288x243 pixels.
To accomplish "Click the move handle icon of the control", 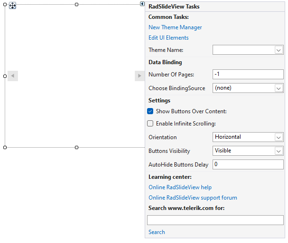I will [12, 6].
